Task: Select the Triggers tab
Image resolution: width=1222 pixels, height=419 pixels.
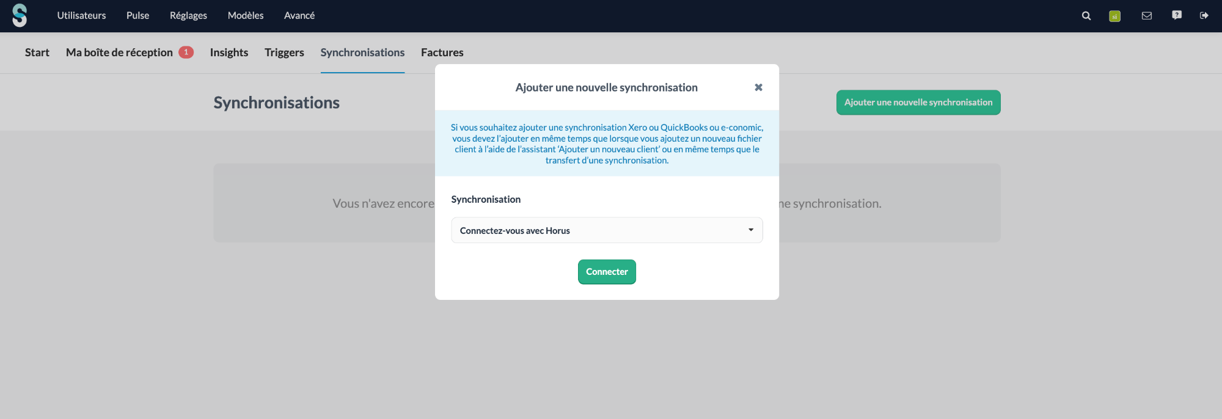Action: 284,53
